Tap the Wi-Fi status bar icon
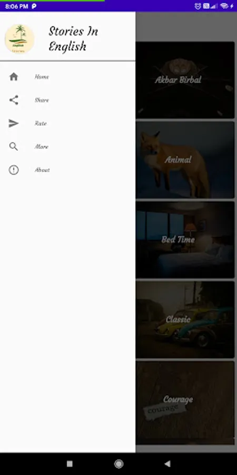Image resolution: width=237 pixels, height=475 pixels. click(224, 6)
